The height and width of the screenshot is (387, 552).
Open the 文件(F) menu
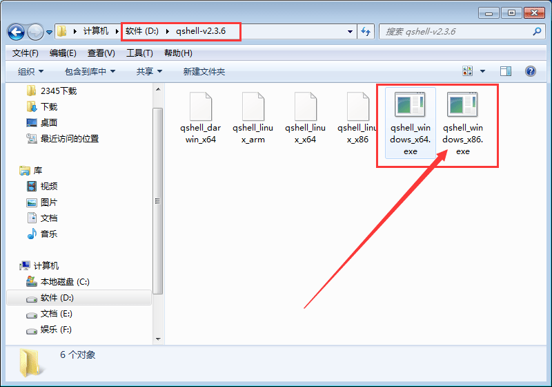[26, 53]
